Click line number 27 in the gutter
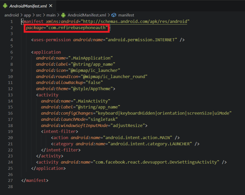245x195 pixels. point(10,181)
